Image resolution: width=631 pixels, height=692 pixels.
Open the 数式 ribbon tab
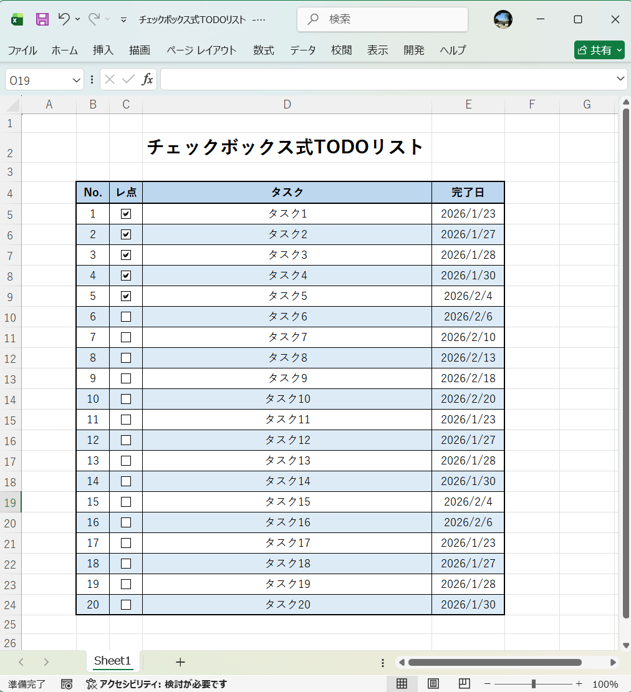(263, 50)
